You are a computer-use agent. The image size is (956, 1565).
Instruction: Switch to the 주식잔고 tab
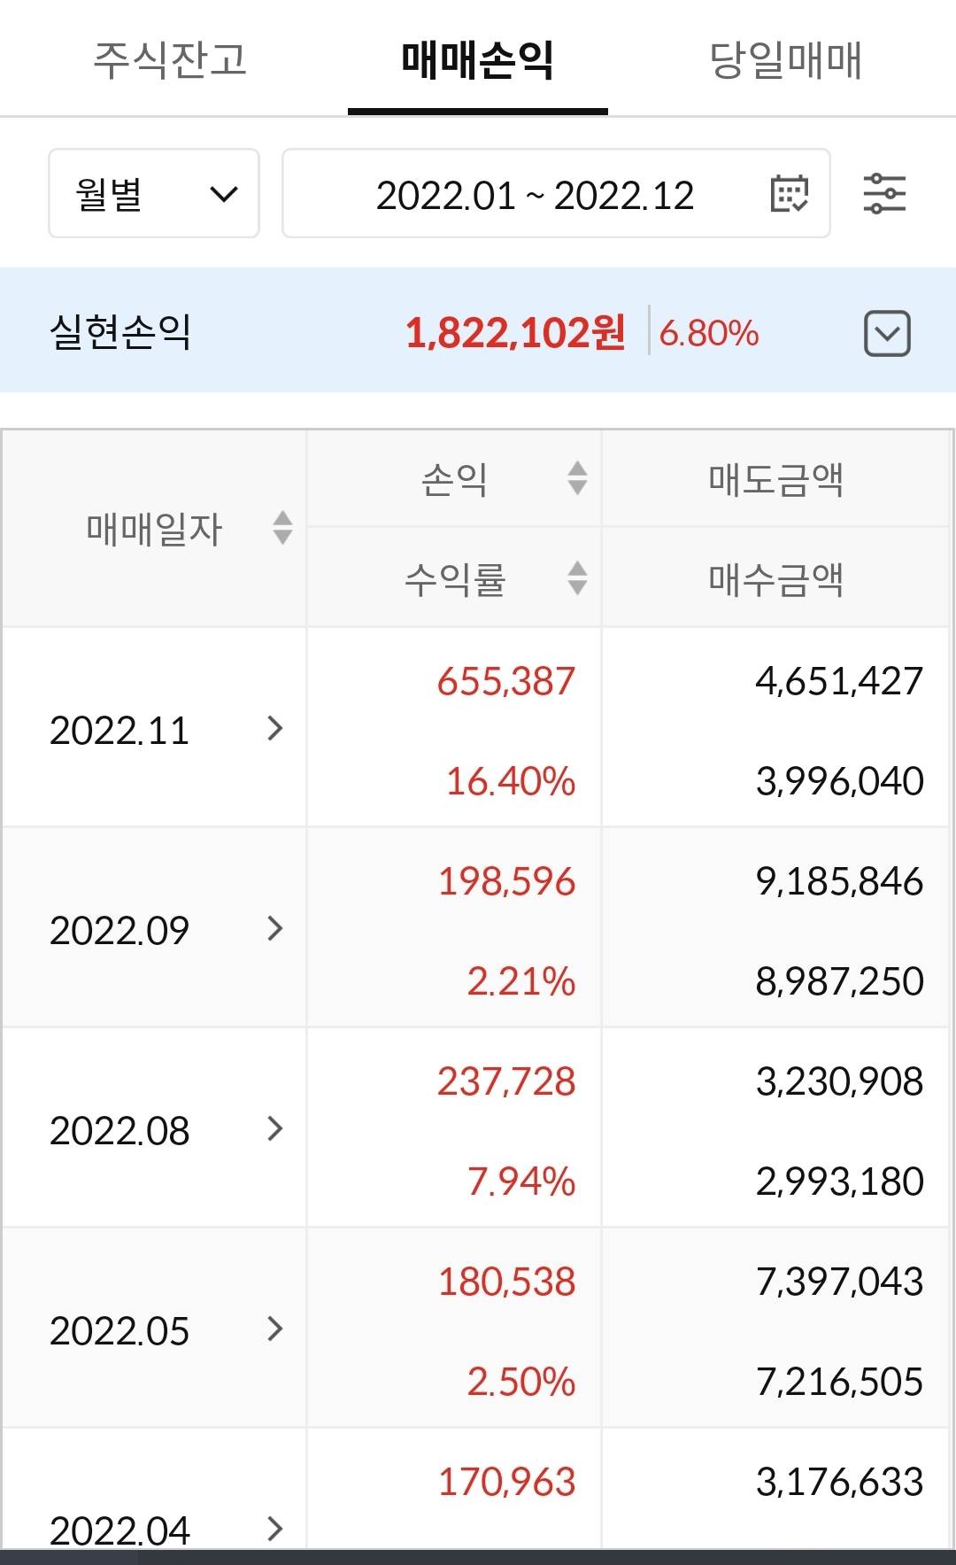point(170,60)
